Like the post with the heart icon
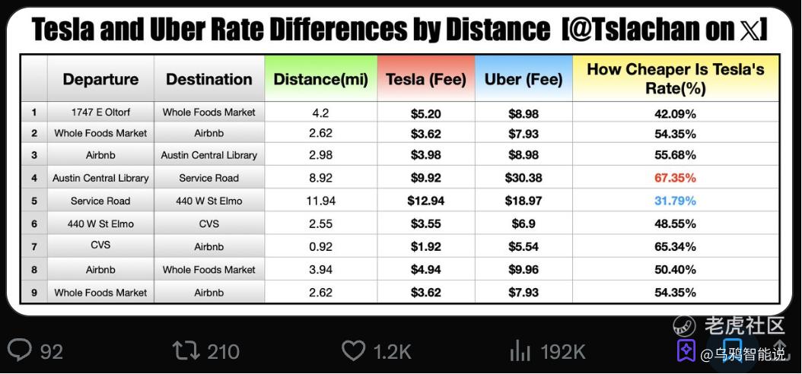This screenshot has width=802, height=374. [x=353, y=351]
